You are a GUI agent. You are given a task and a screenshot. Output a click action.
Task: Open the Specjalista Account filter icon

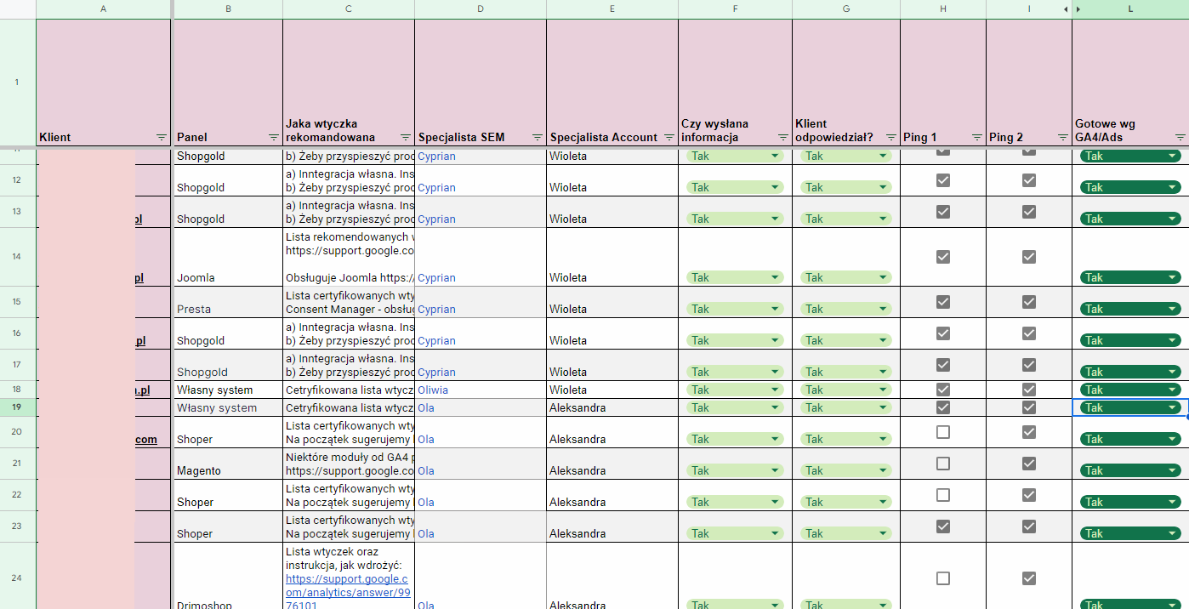[668, 137]
